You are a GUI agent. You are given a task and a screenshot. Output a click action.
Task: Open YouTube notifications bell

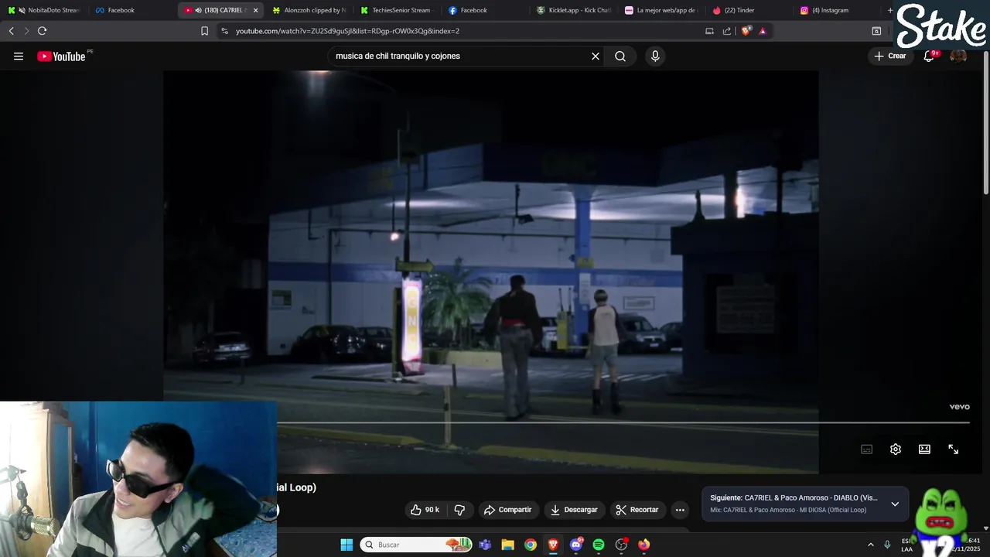tap(929, 56)
